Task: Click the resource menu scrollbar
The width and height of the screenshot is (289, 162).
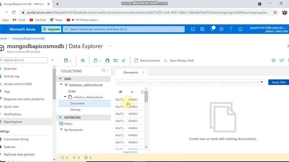Action: tap(54, 85)
